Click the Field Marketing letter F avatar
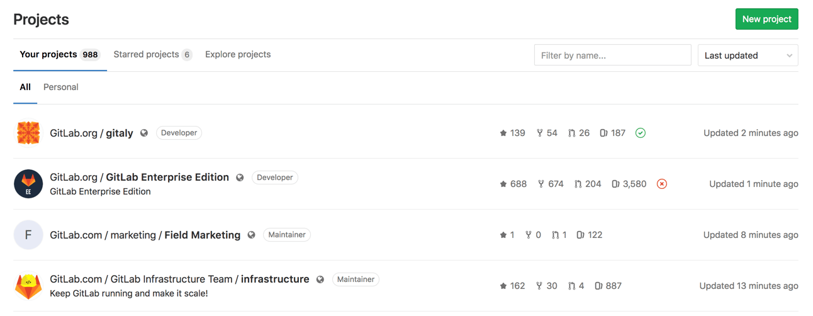 coord(28,235)
